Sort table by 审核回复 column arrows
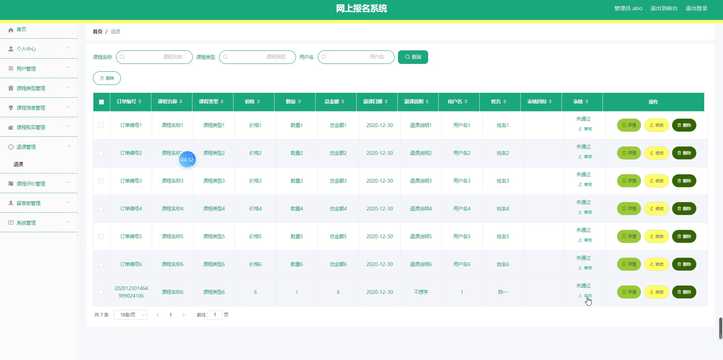Viewport: 723px width, 360px height. [551, 102]
